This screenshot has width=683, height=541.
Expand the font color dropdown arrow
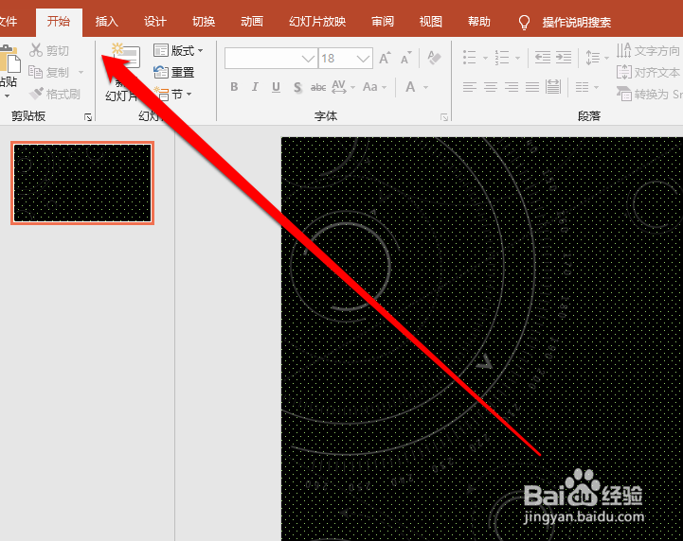click(x=425, y=87)
